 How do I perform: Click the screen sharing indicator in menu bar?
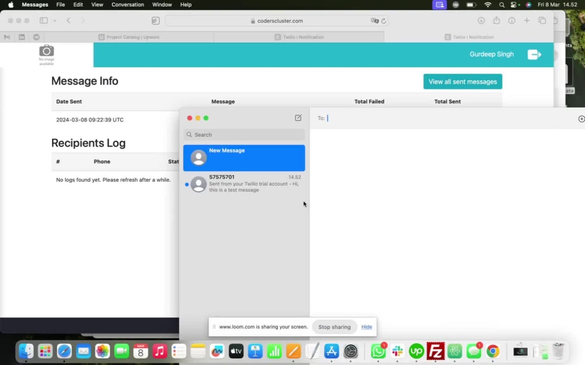(439, 5)
